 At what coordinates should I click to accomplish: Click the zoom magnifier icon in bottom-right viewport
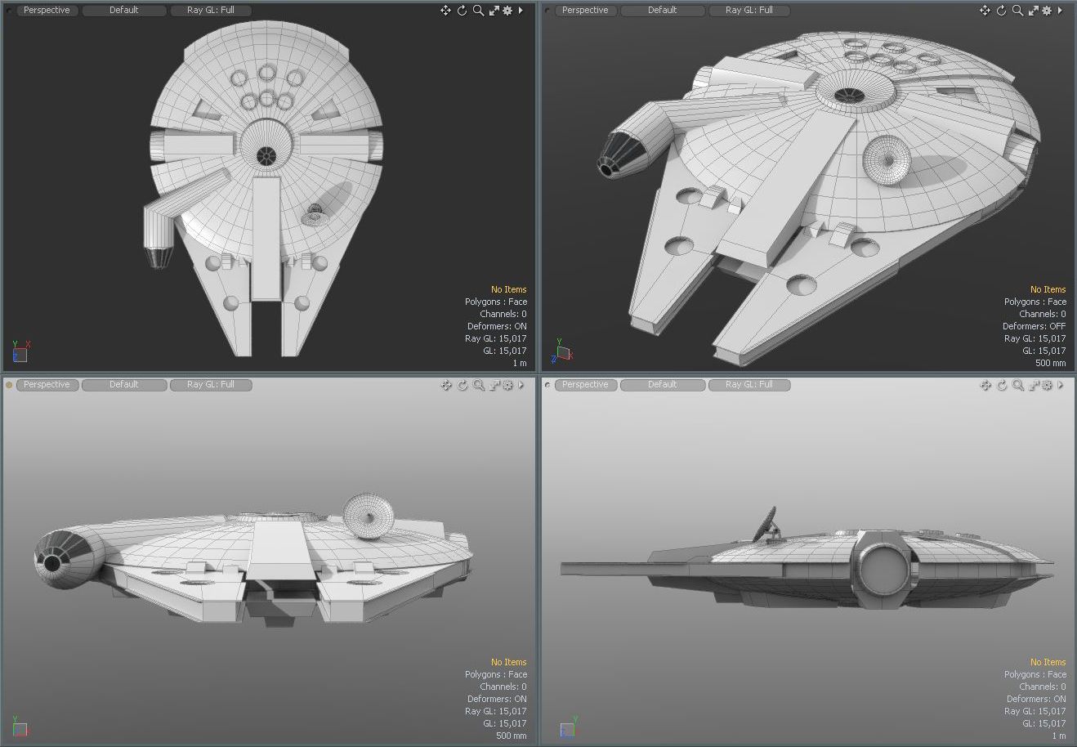click(x=1018, y=385)
